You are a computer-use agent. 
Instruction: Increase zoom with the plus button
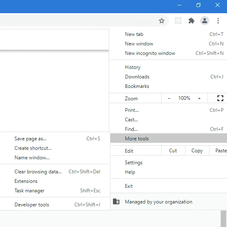coord(199,99)
